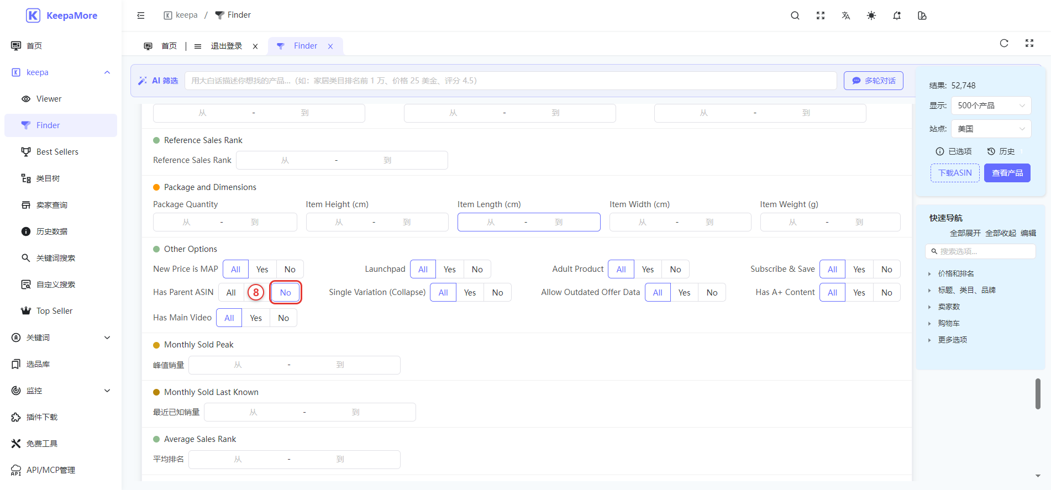Open 历史数据 in sidebar

61,231
